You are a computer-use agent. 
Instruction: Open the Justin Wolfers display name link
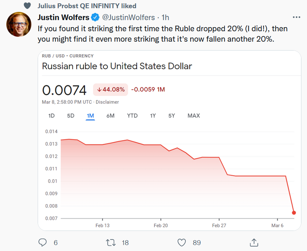[64, 17]
